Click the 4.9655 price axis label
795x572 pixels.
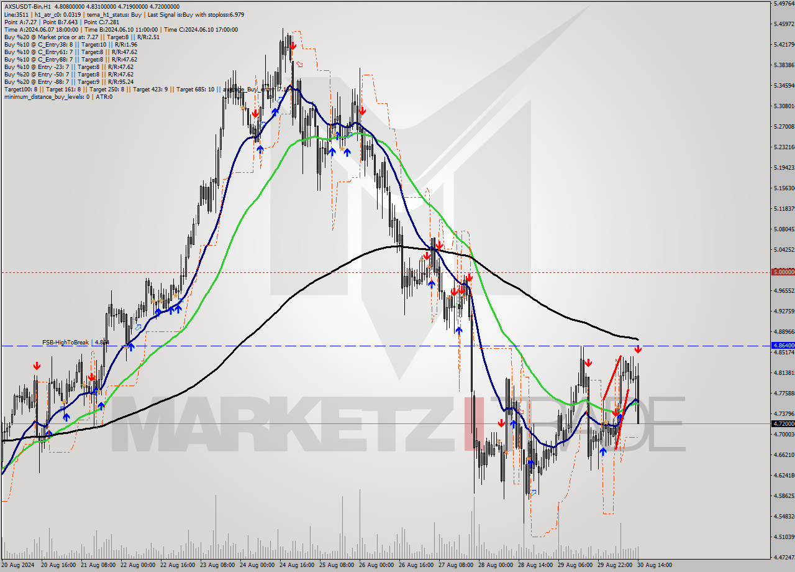pos(784,291)
